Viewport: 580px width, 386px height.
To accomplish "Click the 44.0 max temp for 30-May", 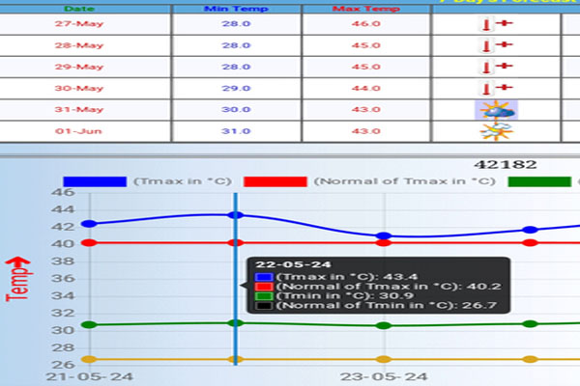I will point(365,88).
